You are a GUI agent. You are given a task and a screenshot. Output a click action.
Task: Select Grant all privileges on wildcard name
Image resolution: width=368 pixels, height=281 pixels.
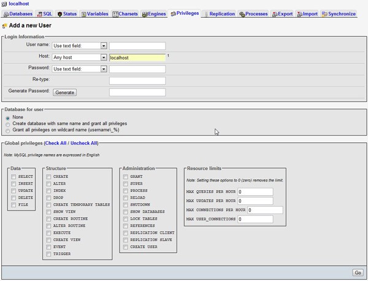point(8,131)
